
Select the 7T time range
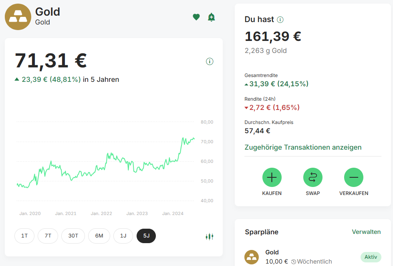click(x=48, y=236)
